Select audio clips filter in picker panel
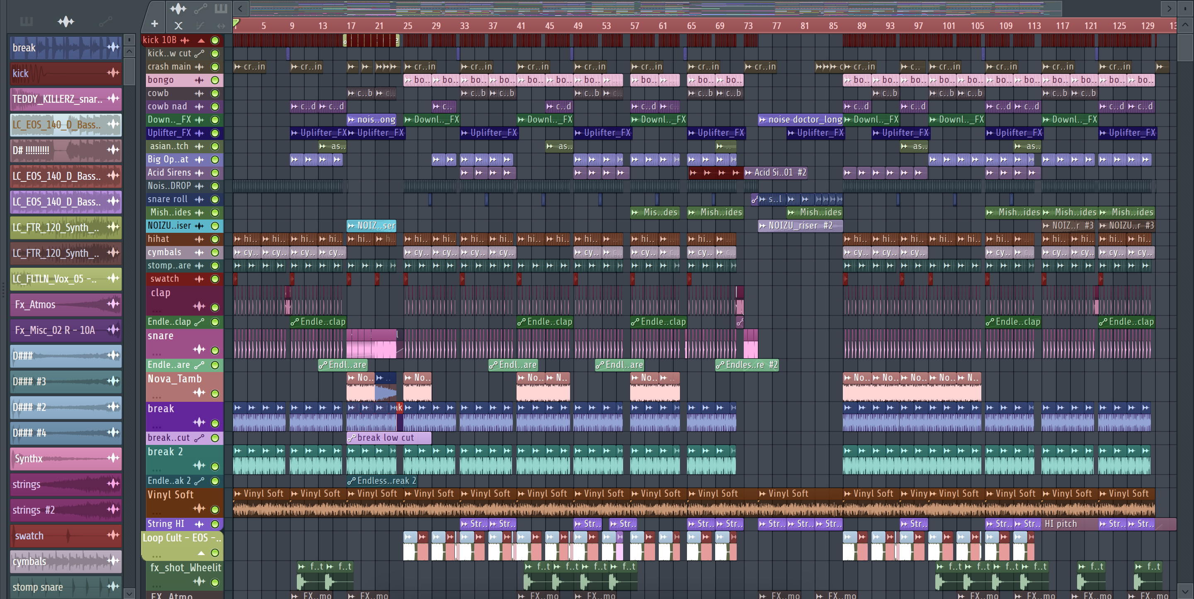 click(x=66, y=21)
